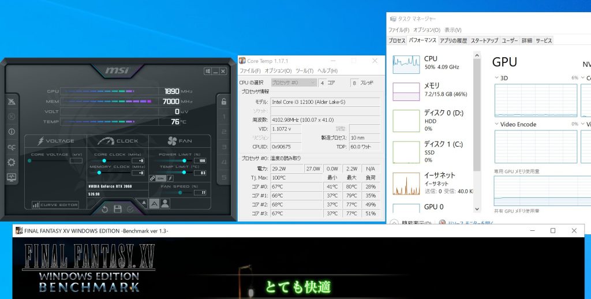Open the プロセッサ #0 dropdown in Core Temp
The width and height of the screenshot is (591, 299).
coord(294,83)
